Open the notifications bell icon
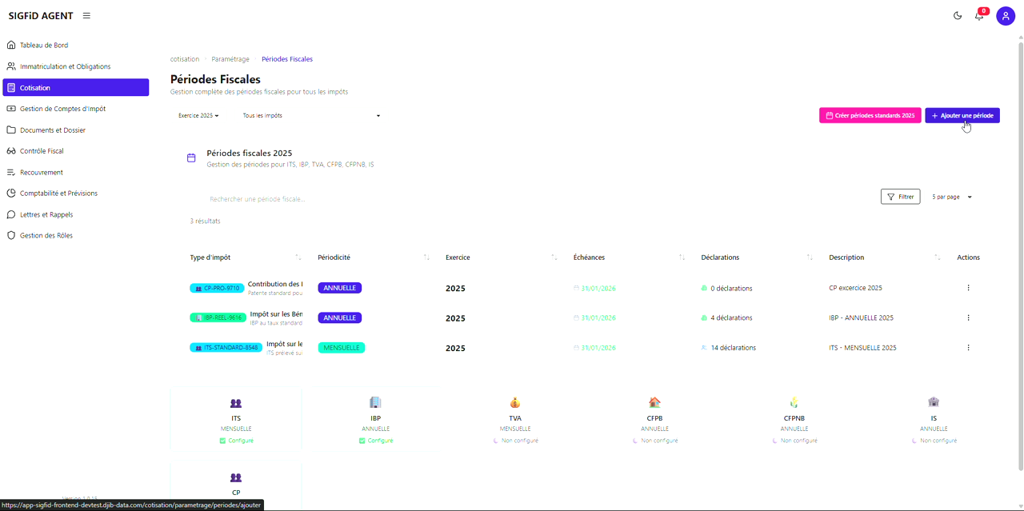The image size is (1024, 511). click(x=978, y=16)
